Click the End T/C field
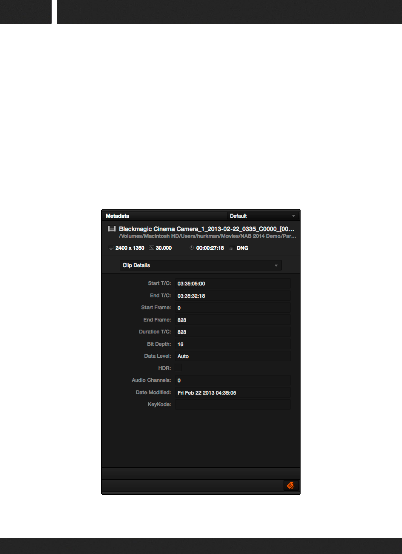402x554 pixels. point(233,296)
